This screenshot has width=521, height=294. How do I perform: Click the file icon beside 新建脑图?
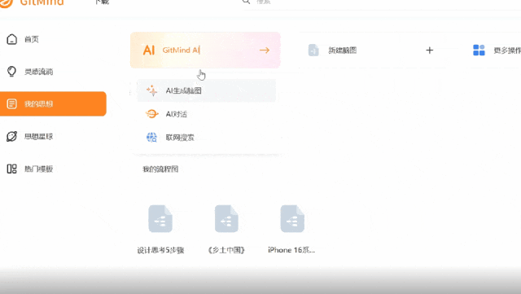[313, 50]
